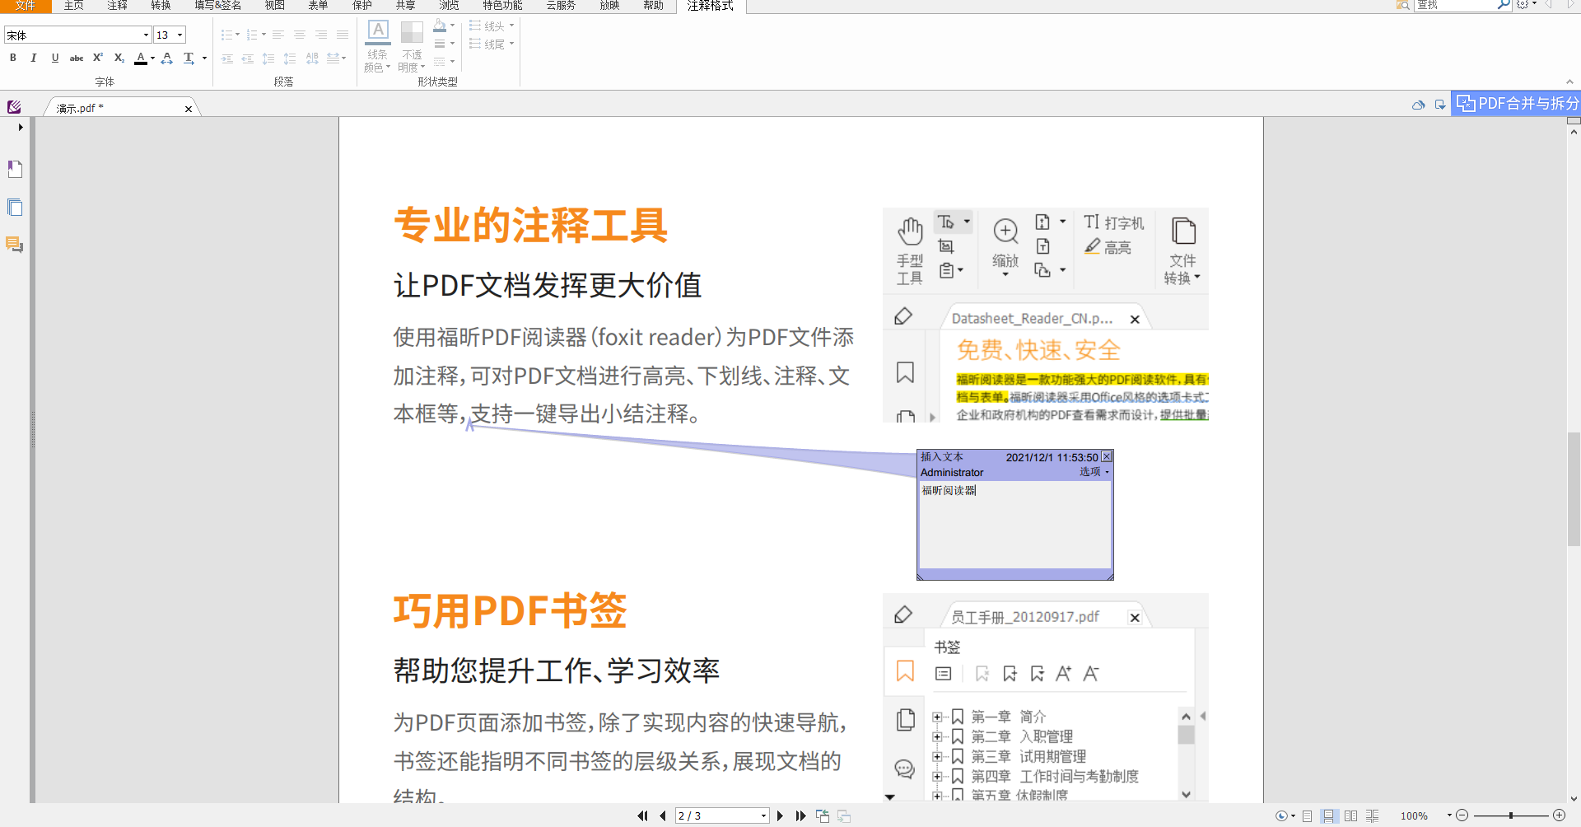Go to the first page
Image resolution: width=1581 pixels, height=827 pixels.
point(642,815)
